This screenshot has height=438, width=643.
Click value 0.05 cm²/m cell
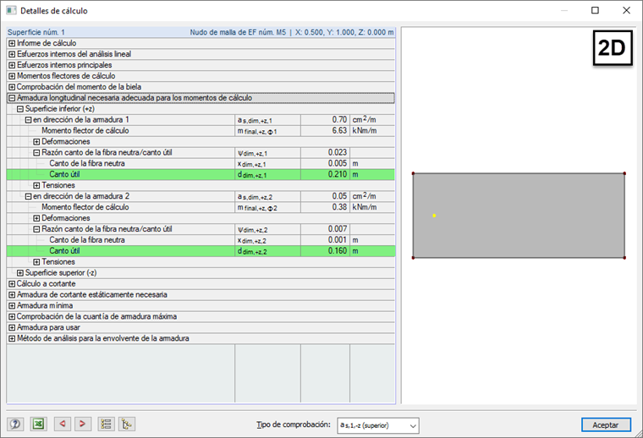coord(325,196)
